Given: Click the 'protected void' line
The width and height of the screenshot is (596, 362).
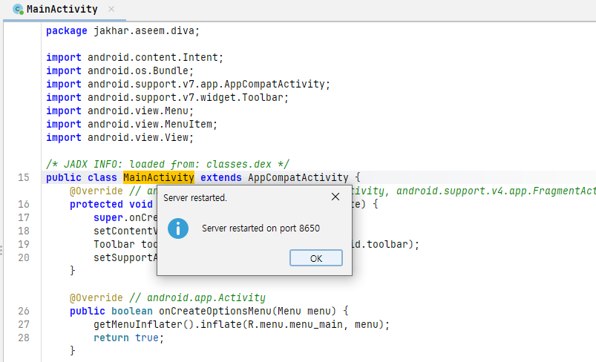Looking at the screenshot, I should (x=111, y=204).
